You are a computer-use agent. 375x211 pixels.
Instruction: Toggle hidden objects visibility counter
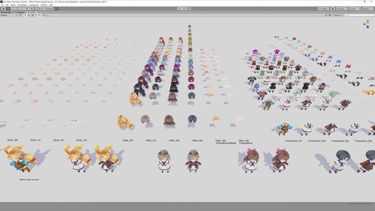pos(40,15)
